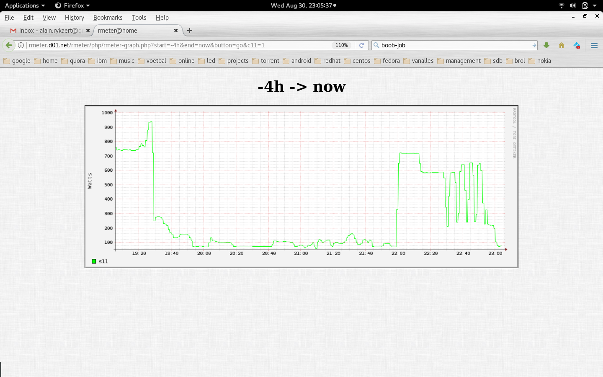Open the sdb bookmark folder

click(493, 61)
